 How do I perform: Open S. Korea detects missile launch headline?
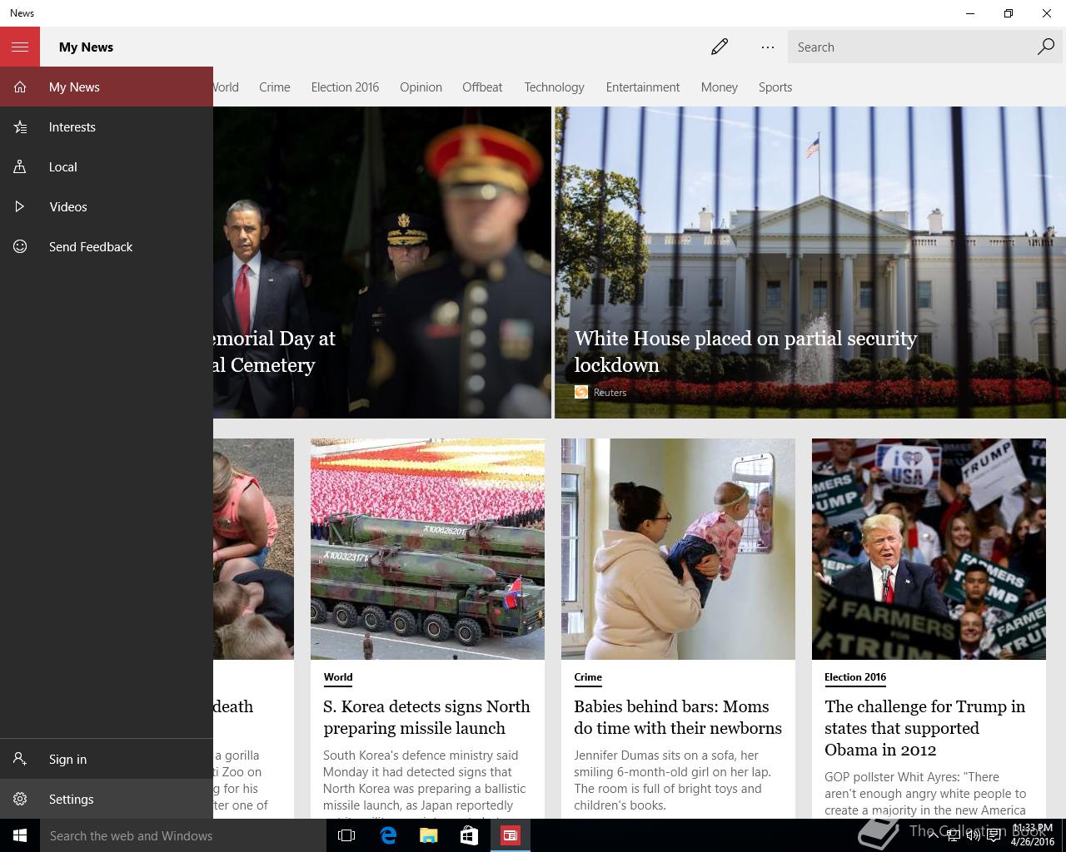[x=426, y=716]
